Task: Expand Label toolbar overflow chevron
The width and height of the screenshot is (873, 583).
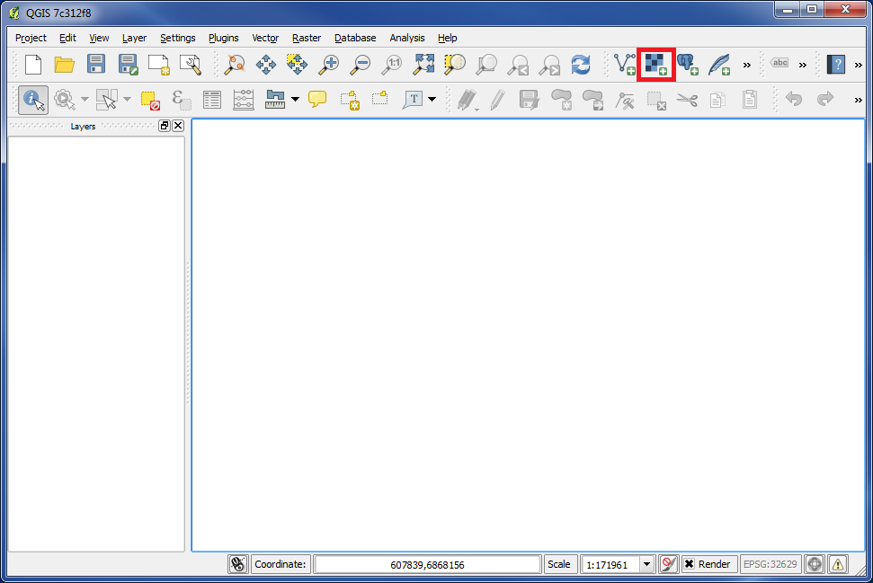Action: click(x=803, y=65)
